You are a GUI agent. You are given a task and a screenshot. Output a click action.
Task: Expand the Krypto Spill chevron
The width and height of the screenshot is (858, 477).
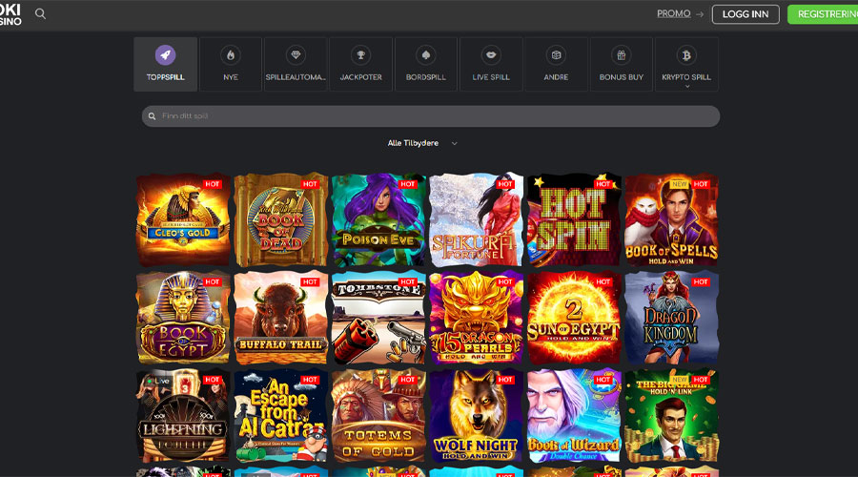tap(686, 87)
